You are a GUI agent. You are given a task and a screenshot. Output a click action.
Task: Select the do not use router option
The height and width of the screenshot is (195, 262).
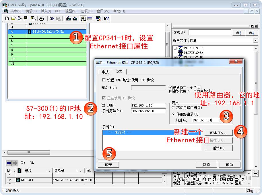[173, 108]
